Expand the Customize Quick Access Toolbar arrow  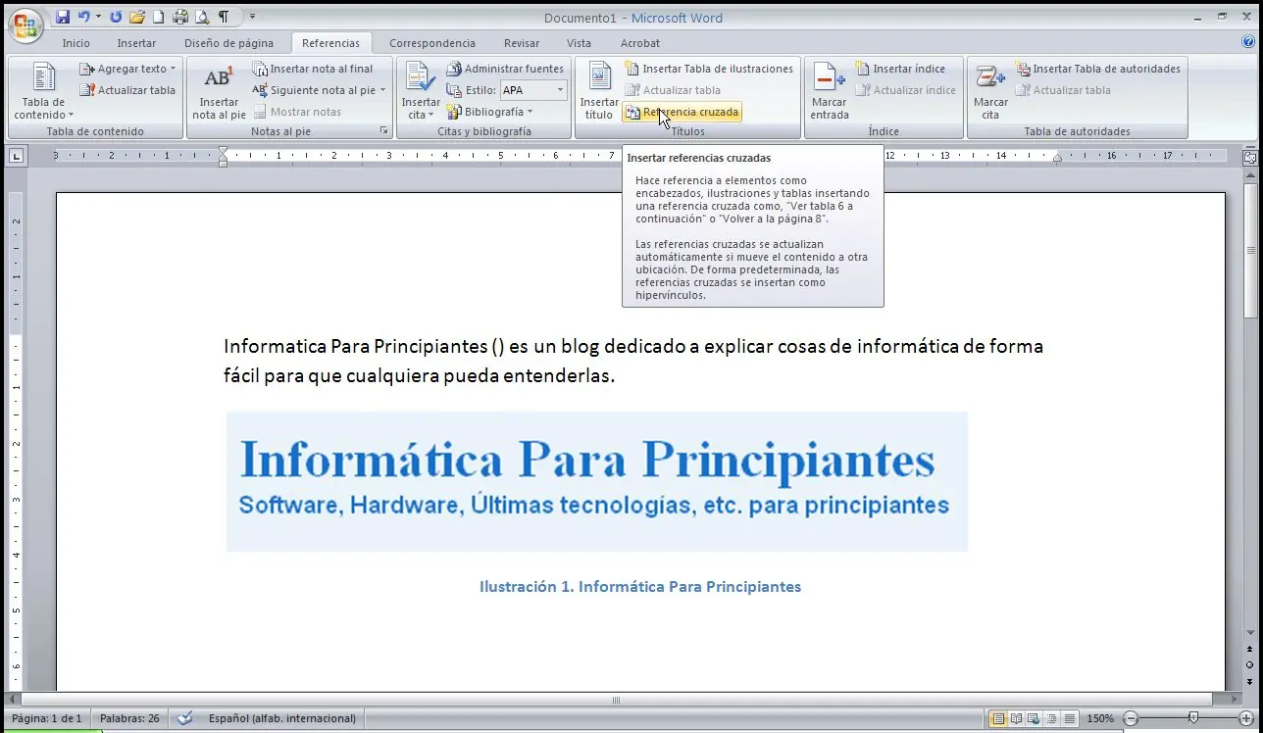click(x=252, y=17)
